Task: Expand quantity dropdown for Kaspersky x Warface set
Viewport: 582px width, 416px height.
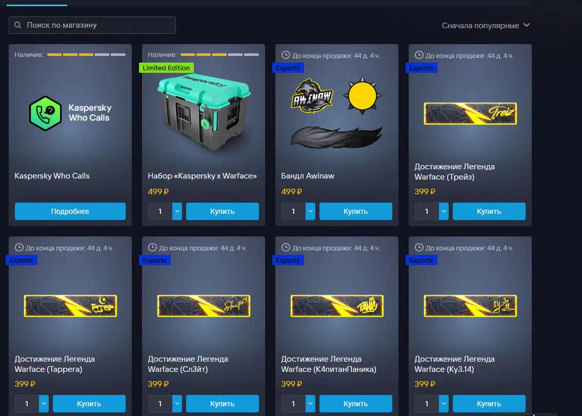Action: click(177, 211)
